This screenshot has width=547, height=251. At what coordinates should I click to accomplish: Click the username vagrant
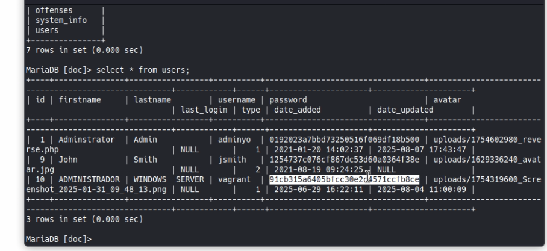click(x=234, y=179)
